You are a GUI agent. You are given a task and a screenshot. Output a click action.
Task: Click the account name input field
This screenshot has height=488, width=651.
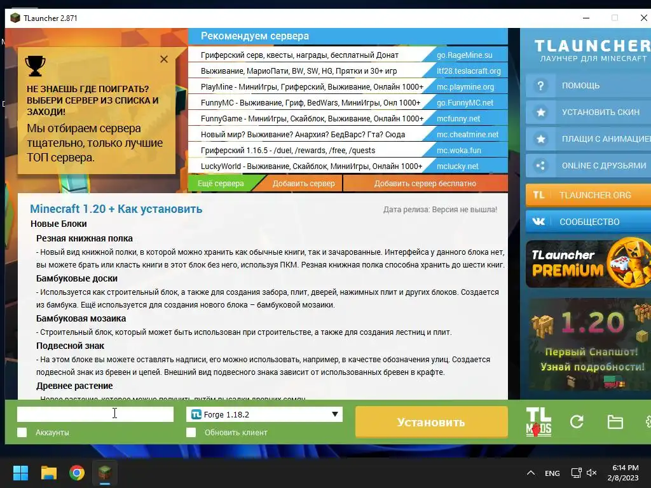coord(95,414)
